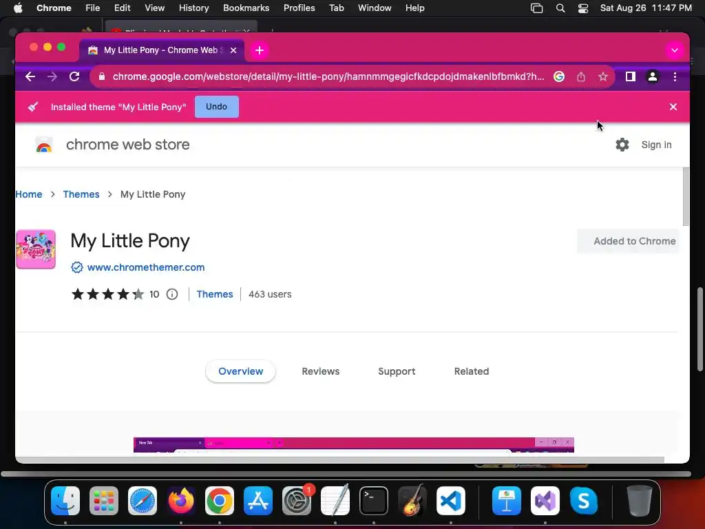705x529 pixels.
Task: Click the Added to Chrome button
Action: click(628, 241)
